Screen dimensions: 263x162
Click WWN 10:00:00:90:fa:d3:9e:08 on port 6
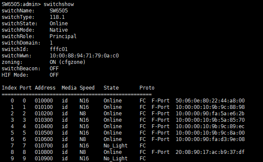[x=210, y=139]
